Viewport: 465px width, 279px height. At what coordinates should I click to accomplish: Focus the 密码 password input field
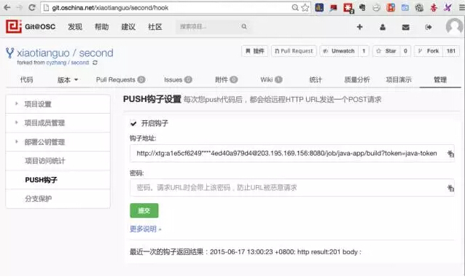tap(292, 187)
